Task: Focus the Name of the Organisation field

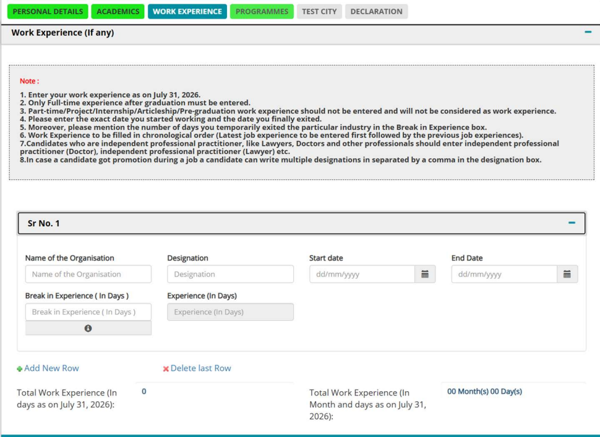Action: (88, 274)
